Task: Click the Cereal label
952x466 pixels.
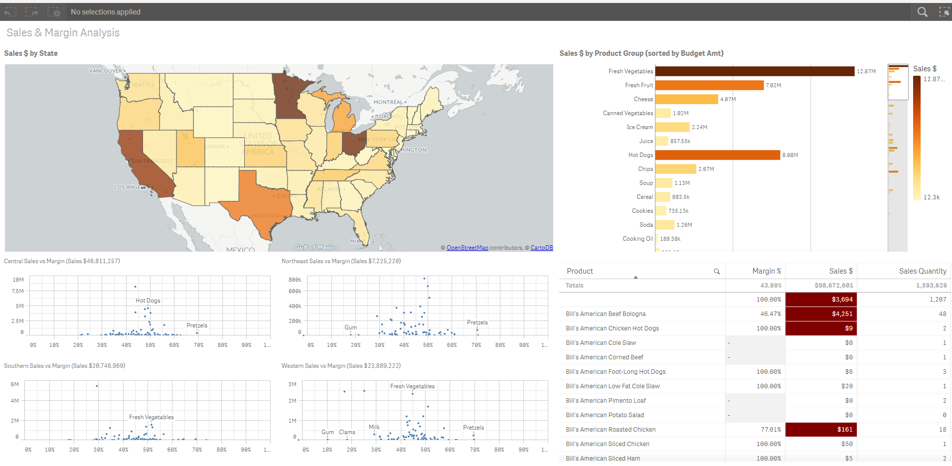Action: pos(644,197)
